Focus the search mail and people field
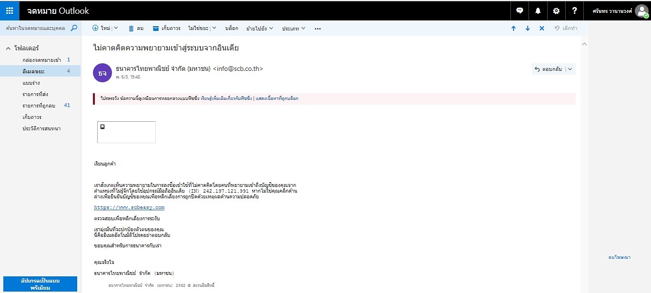 pyautogui.click(x=35, y=28)
